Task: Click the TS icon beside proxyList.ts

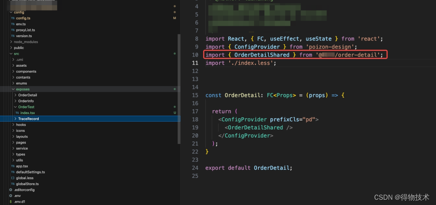Action: click(x=13, y=30)
